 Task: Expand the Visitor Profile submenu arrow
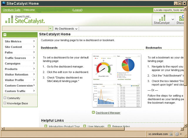[x=34, y=80]
